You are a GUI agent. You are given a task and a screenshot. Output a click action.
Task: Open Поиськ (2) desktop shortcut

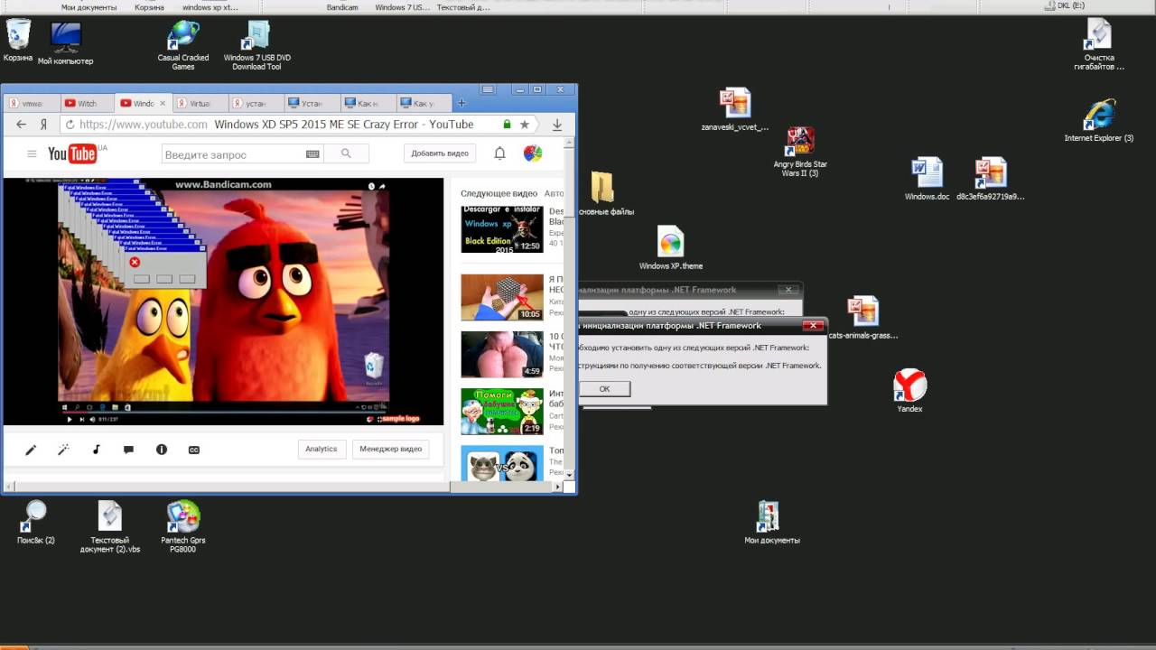coord(36,523)
